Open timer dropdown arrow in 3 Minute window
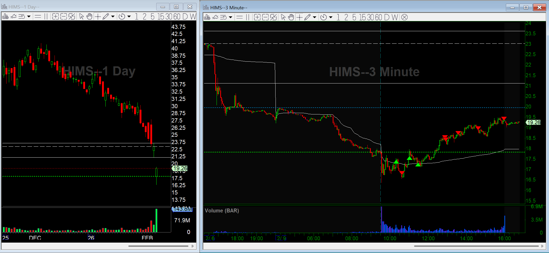Screen dimensions: 549x253 point(331,17)
